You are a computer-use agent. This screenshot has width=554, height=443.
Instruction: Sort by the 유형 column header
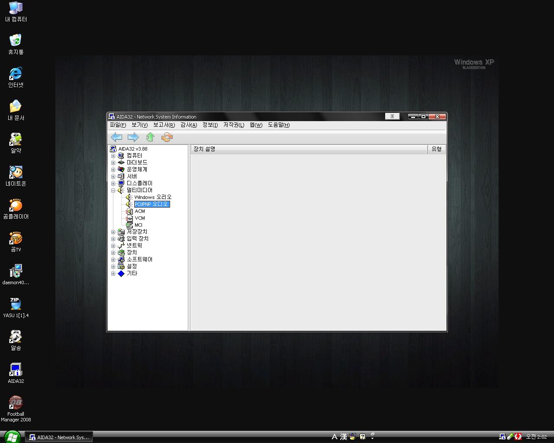point(437,149)
